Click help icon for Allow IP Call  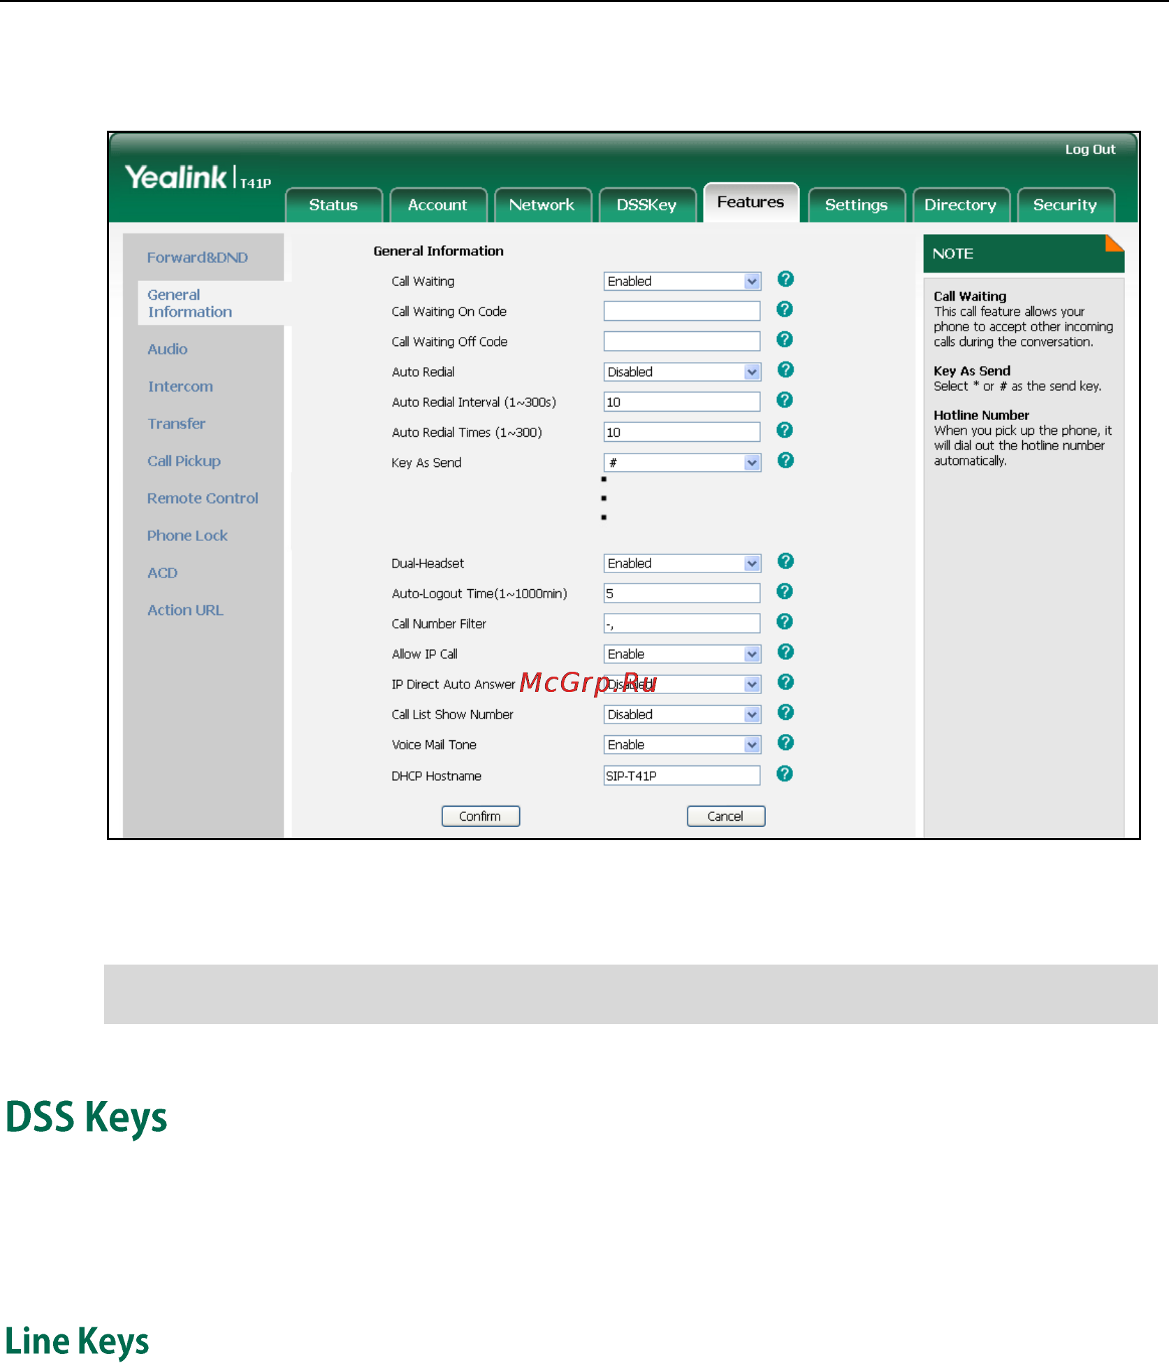[x=785, y=652]
